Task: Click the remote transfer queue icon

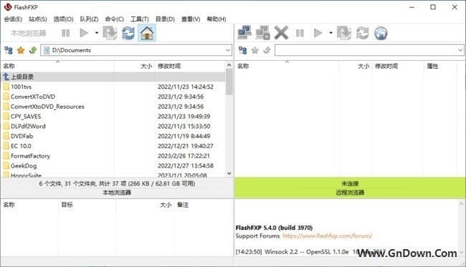Action: 344,33
